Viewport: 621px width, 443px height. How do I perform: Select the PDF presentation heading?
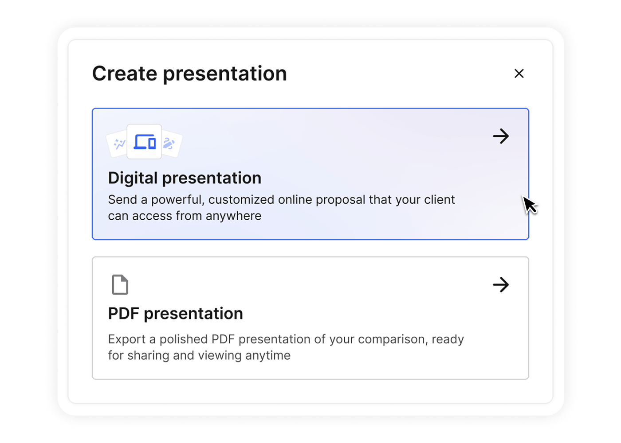click(x=175, y=314)
